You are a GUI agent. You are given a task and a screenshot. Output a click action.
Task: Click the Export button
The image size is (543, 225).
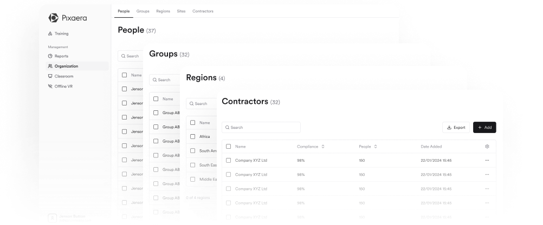pos(456,128)
